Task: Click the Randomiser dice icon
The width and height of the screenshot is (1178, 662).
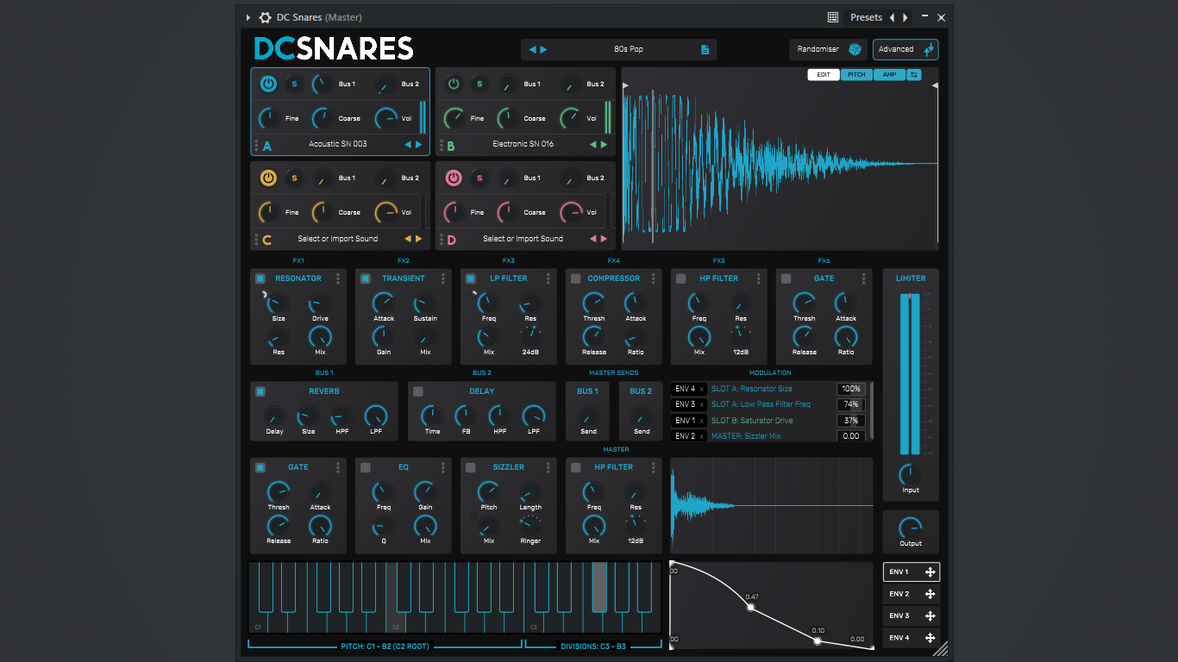Action: point(855,50)
